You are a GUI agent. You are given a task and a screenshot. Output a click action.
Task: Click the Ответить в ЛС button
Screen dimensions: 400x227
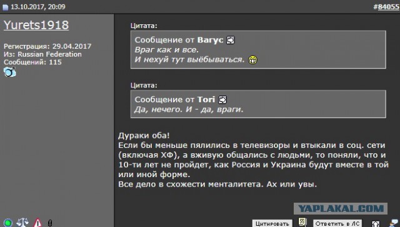click(337, 223)
